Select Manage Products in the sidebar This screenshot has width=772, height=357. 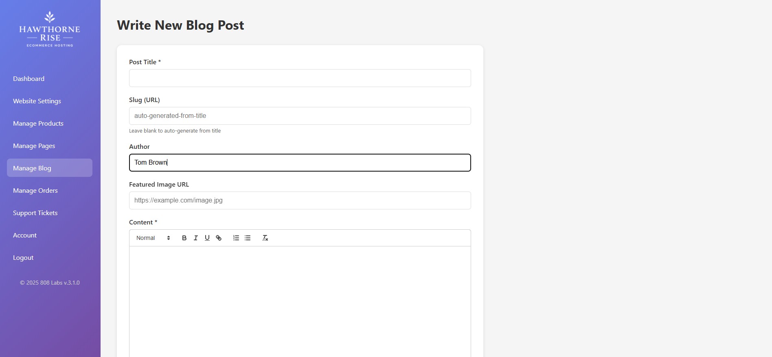click(38, 123)
